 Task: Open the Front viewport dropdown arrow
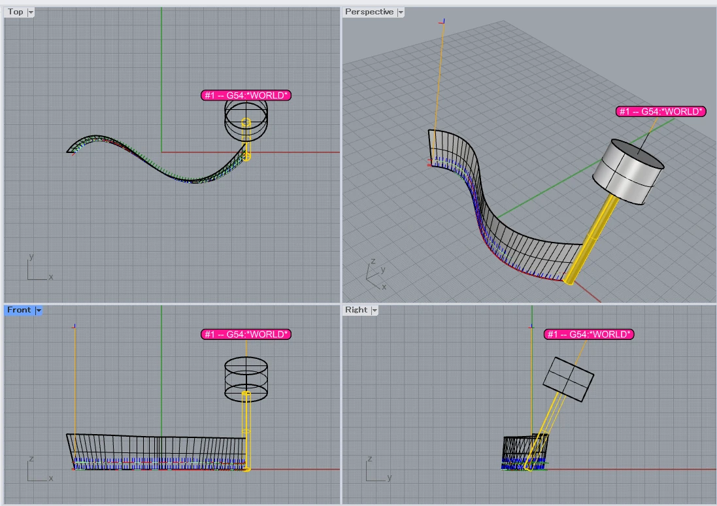[39, 310]
